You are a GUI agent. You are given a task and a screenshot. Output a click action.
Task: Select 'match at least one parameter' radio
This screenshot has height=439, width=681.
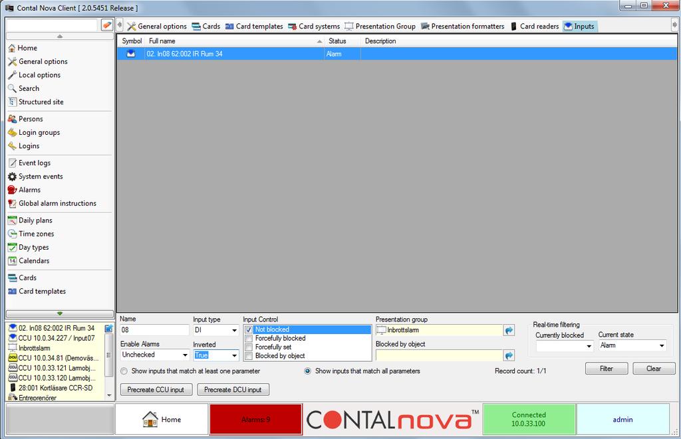(124, 371)
